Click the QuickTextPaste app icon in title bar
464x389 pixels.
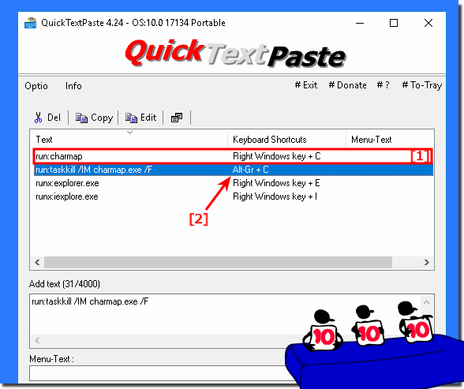pyautogui.click(x=30, y=23)
